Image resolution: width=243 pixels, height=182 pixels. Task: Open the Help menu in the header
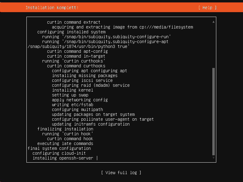tap(207, 8)
